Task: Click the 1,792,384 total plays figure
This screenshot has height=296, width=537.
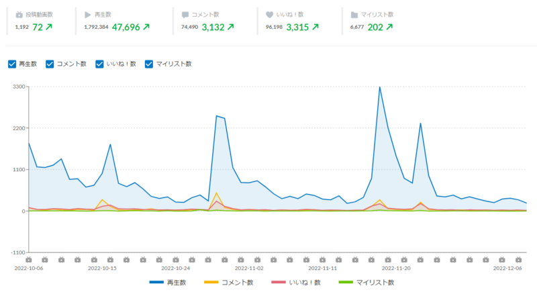Action: point(96,27)
